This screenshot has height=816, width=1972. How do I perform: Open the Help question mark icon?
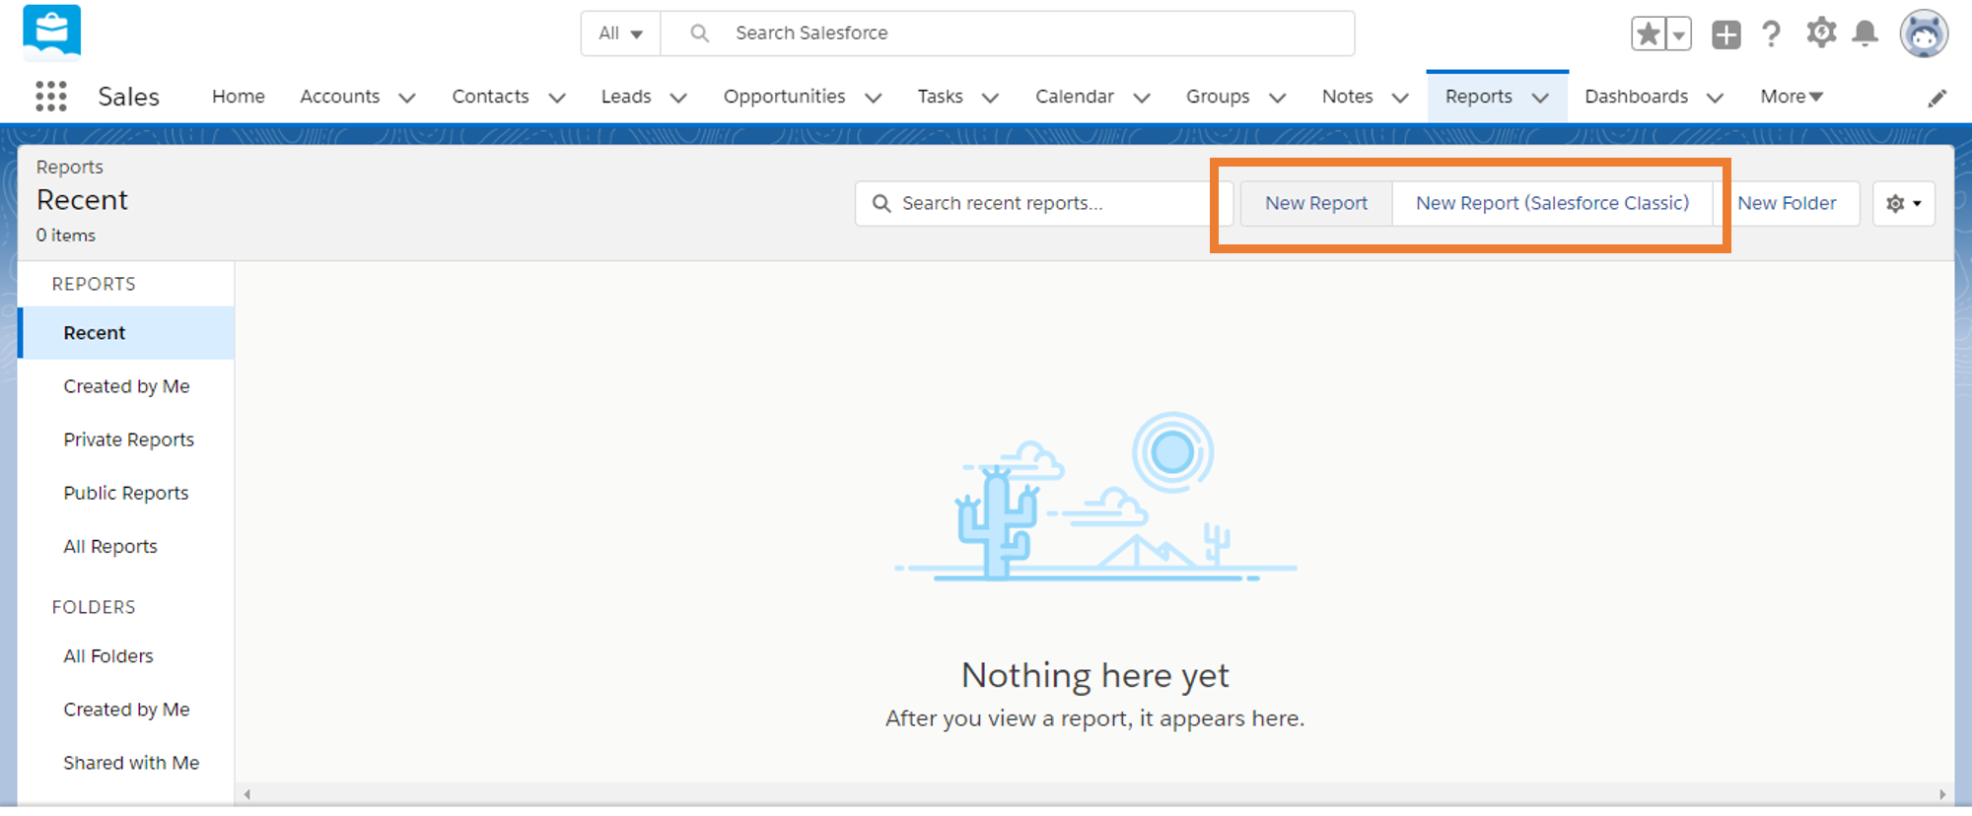tap(1772, 34)
